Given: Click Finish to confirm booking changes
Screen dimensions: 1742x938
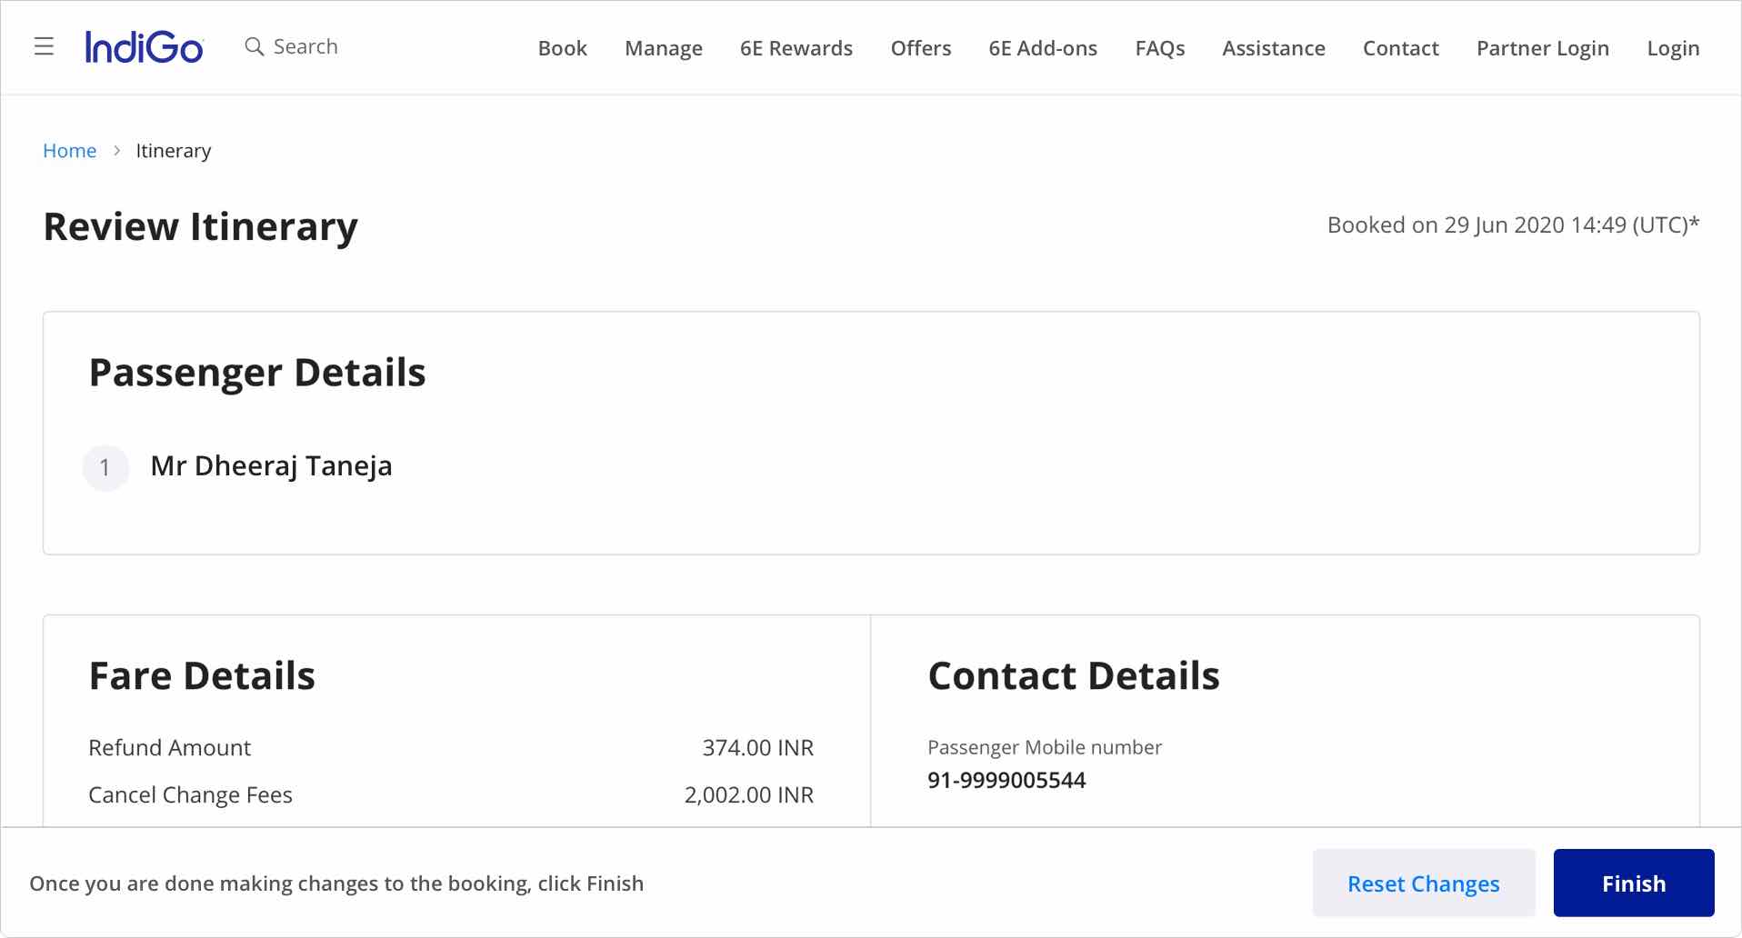Looking at the screenshot, I should pyautogui.click(x=1633, y=883).
